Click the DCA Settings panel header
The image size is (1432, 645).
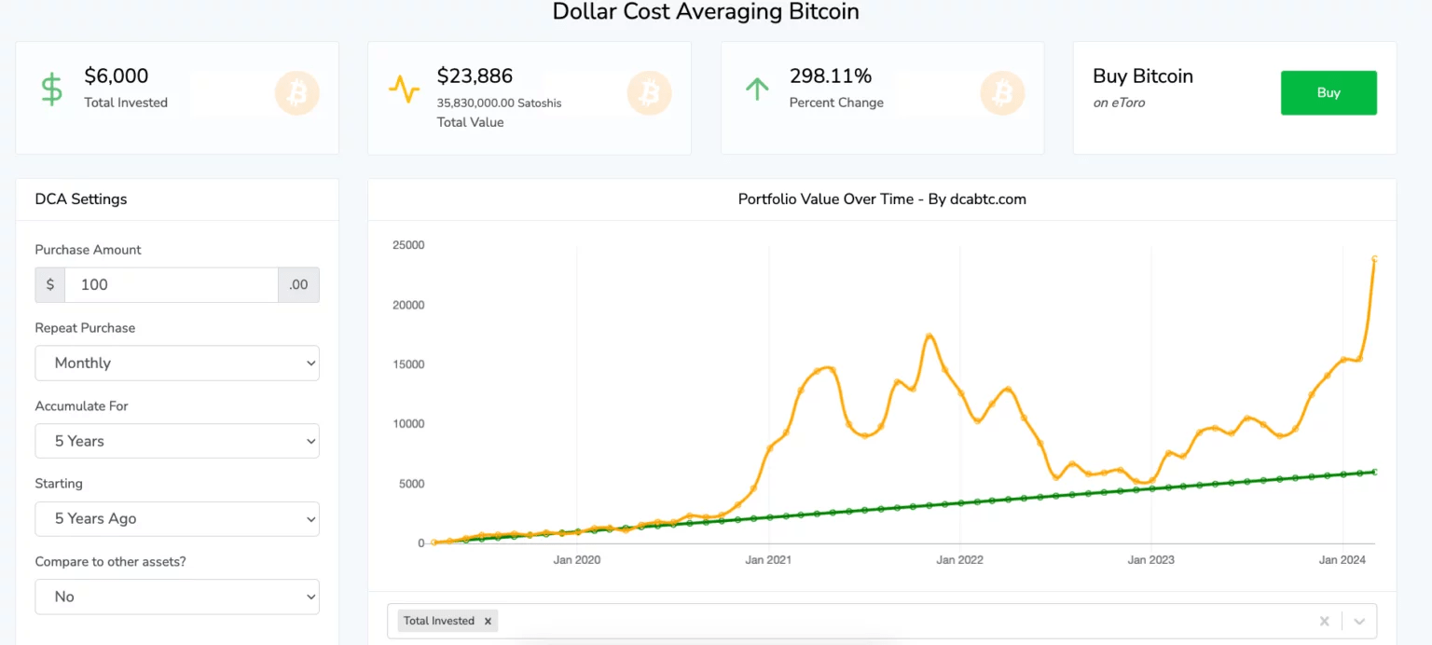tap(177, 199)
